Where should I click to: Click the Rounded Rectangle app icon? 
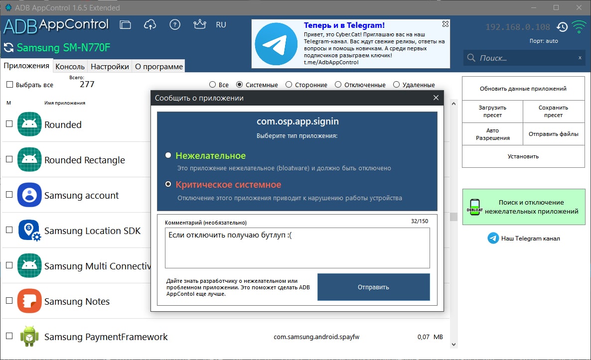tap(29, 160)
